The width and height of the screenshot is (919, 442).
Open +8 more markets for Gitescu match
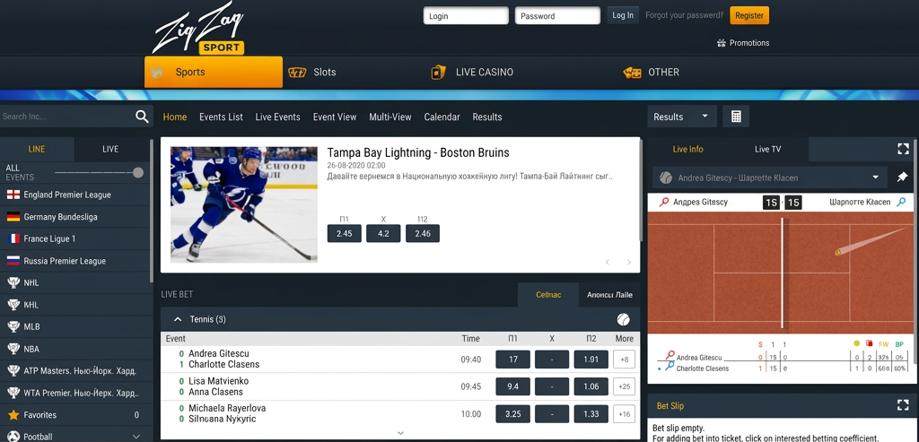[625, 360]
